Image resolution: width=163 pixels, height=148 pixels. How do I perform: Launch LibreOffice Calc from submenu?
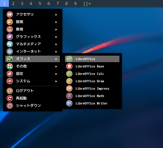tap(92, 74)
